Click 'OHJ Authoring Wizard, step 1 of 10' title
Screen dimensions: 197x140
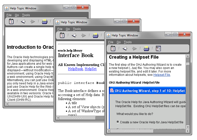150,91
